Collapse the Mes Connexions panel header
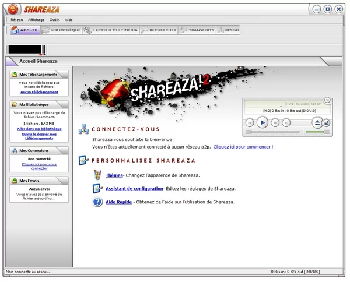350x282 pixels. pyautogui.click(x=39, y=150)
